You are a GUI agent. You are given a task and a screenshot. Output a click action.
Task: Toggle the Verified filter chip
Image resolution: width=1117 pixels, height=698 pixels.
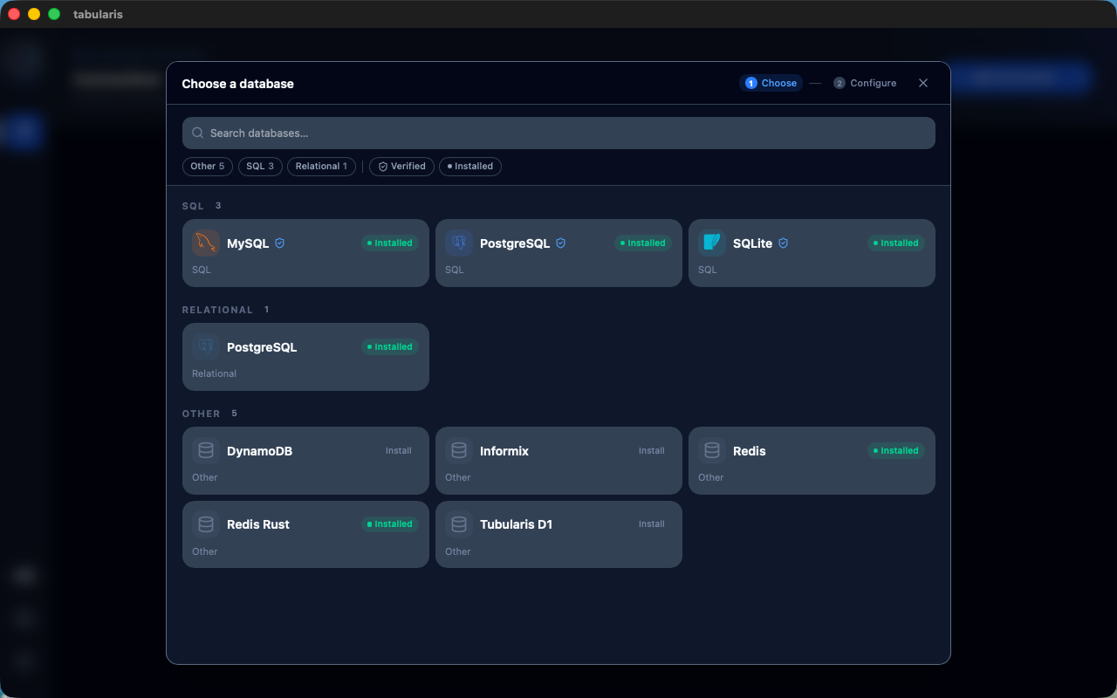401,166
